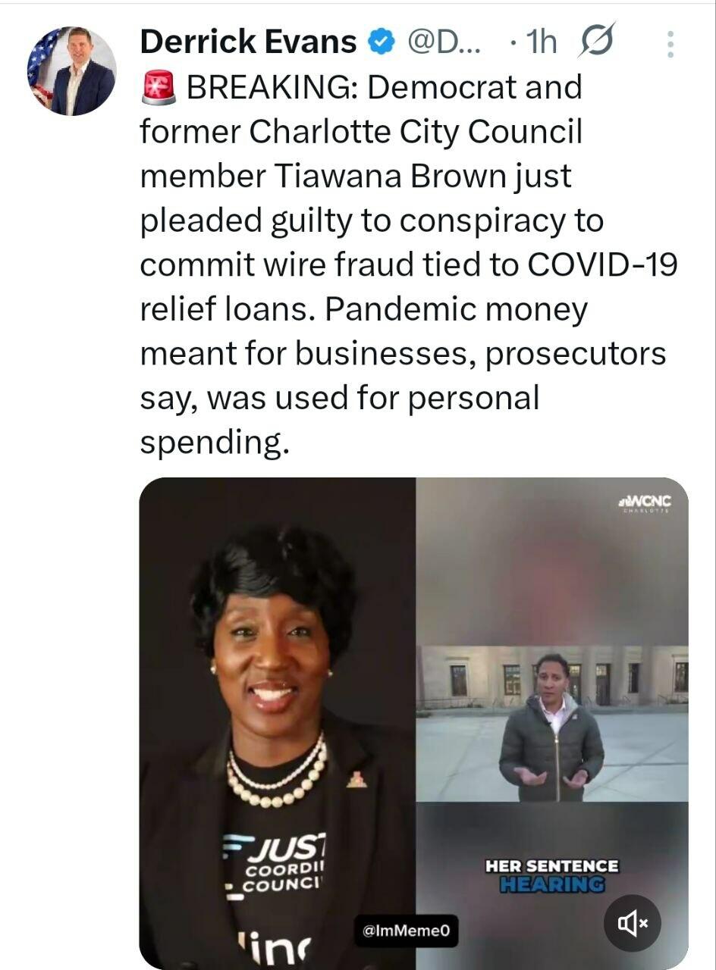The image size is (716, 970).
Task: Click the blue verified checkmark badge
Action: (x=381, y=43)
